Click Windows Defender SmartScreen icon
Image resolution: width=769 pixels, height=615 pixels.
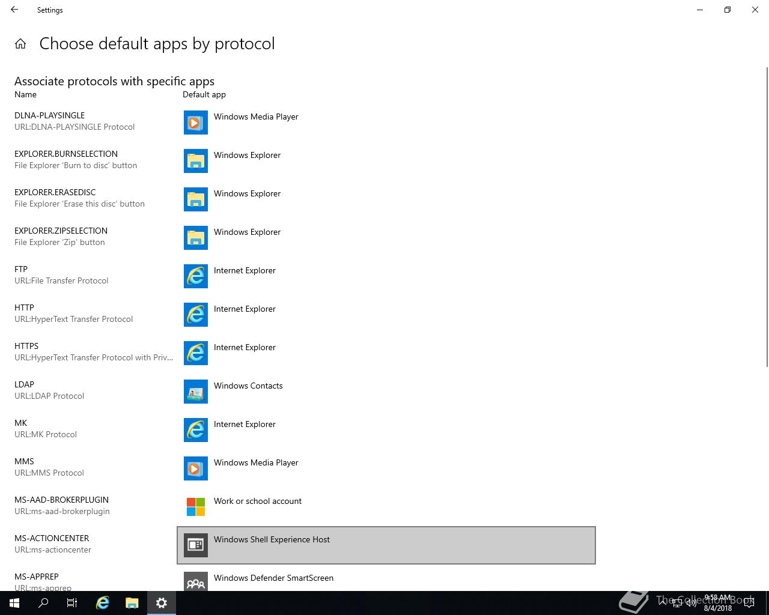pos(196,581)
